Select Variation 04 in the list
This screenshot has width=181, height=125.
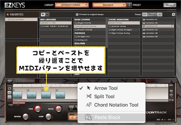point(158,30)
